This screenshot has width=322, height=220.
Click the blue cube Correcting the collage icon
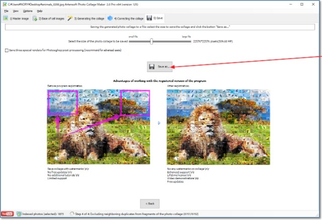110,18
